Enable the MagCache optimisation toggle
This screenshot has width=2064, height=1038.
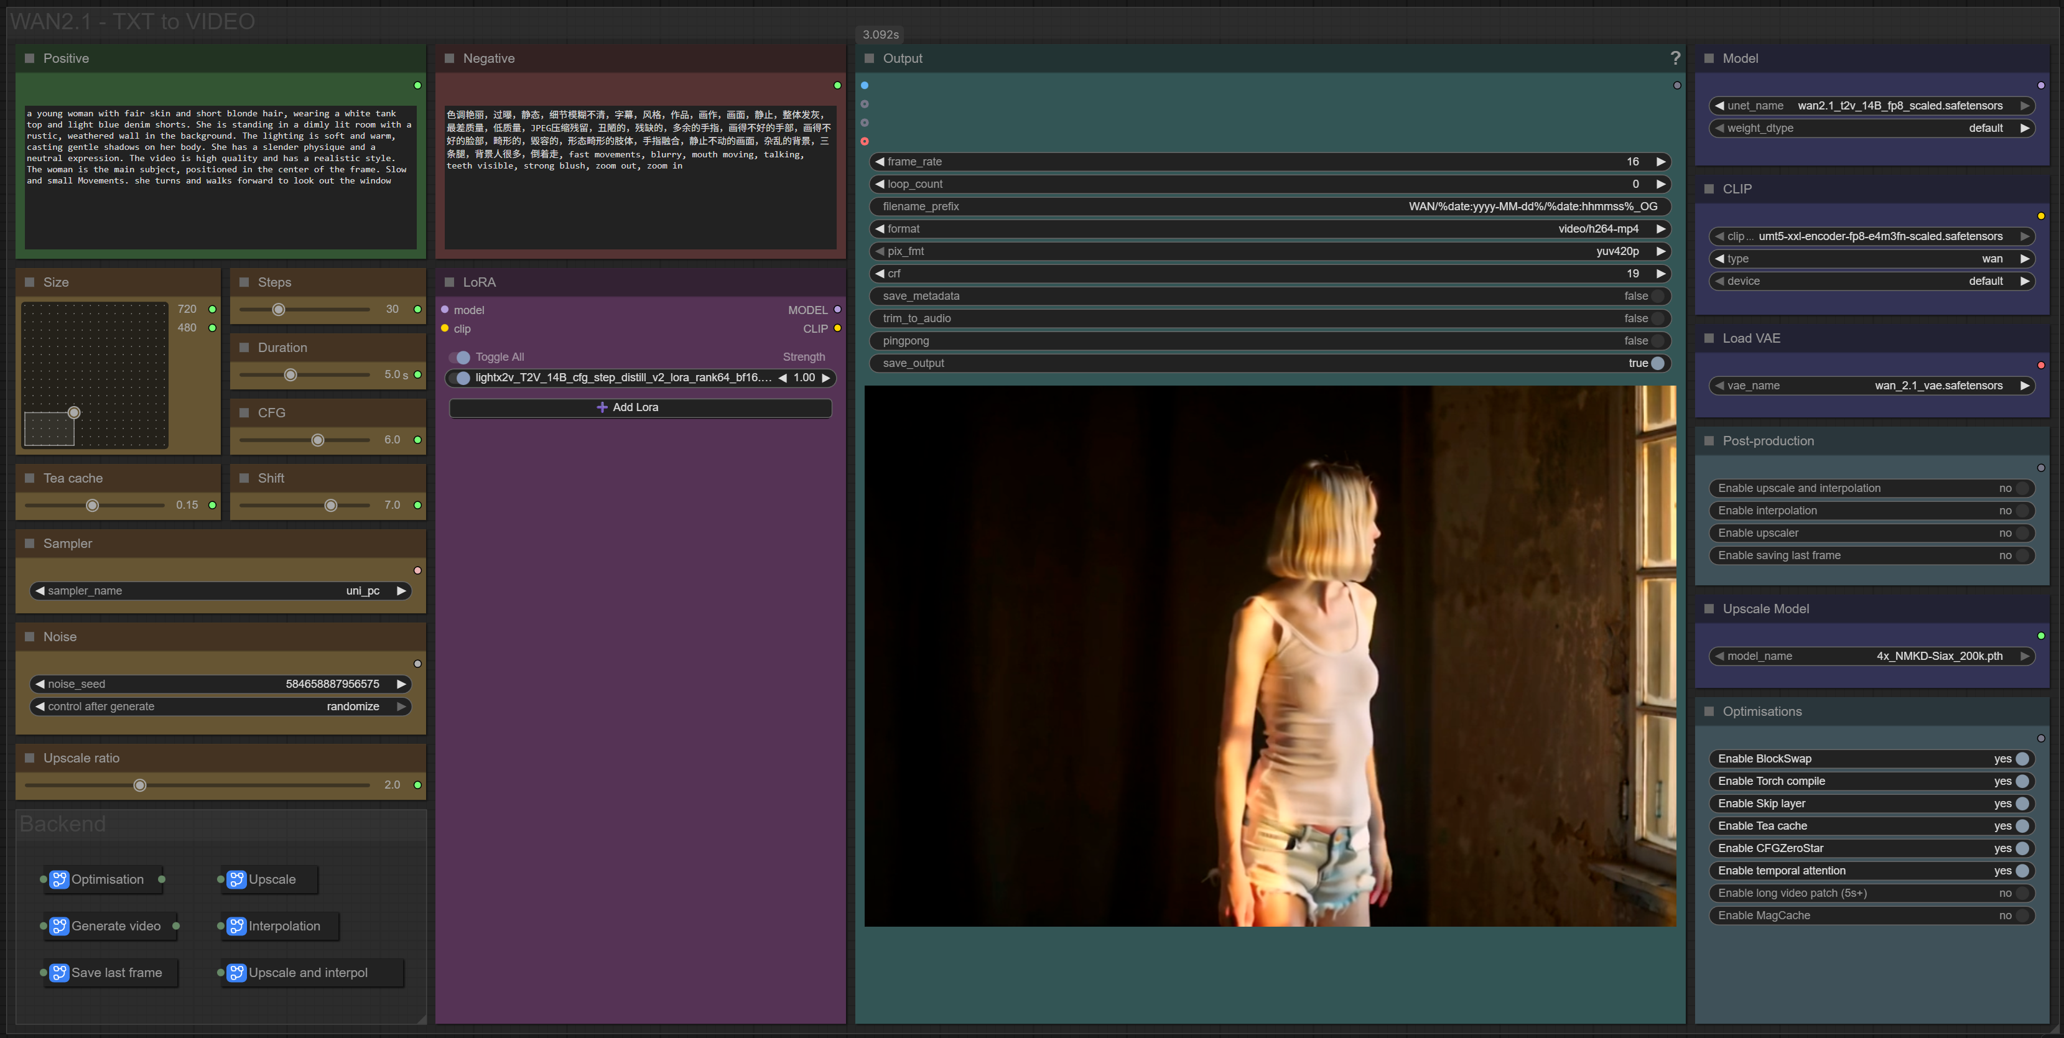coord(2022,915)
